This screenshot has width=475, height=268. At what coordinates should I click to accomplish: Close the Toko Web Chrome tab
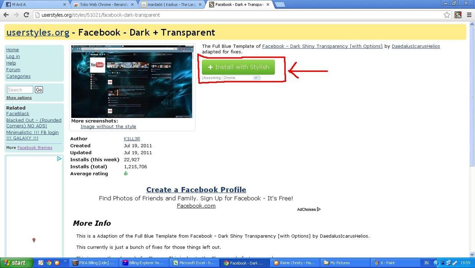pos(133,4)
